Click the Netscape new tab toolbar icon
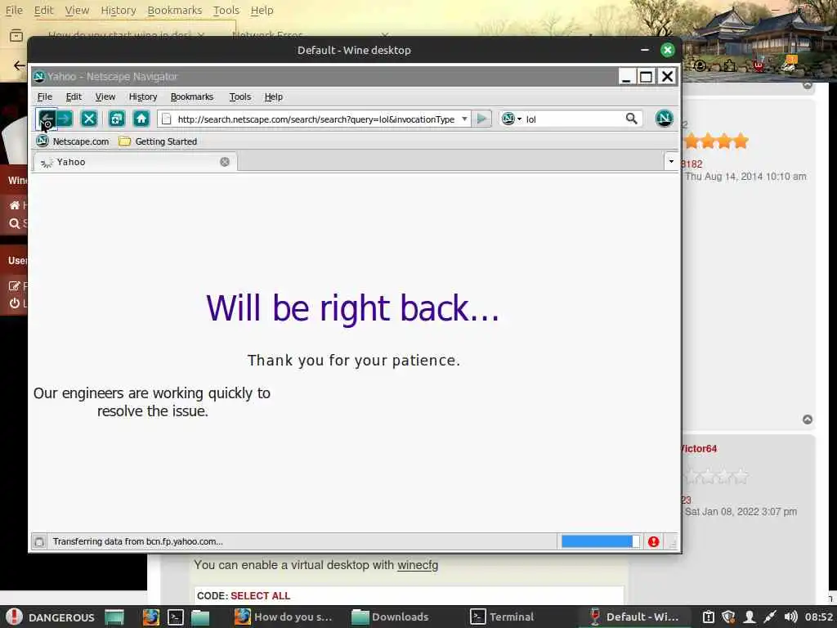This screenshot has height=628, width=837. click(116, 119)
